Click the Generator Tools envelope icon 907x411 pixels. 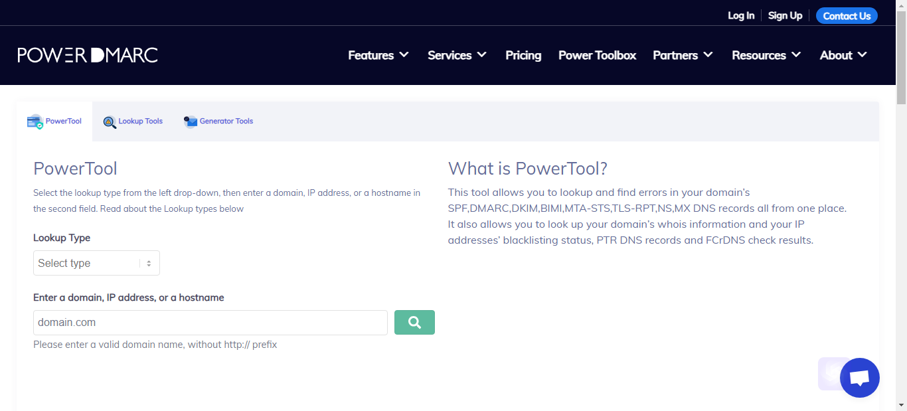[x=191, y=122]
